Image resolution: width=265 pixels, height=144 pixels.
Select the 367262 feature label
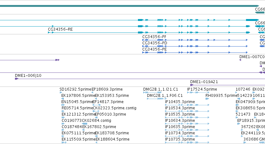point(248,127)
